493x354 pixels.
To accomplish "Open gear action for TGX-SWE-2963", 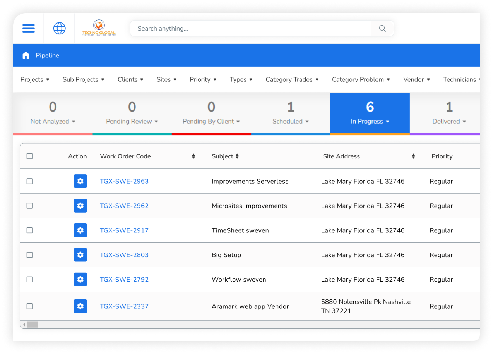I will [x=80, y=181].
